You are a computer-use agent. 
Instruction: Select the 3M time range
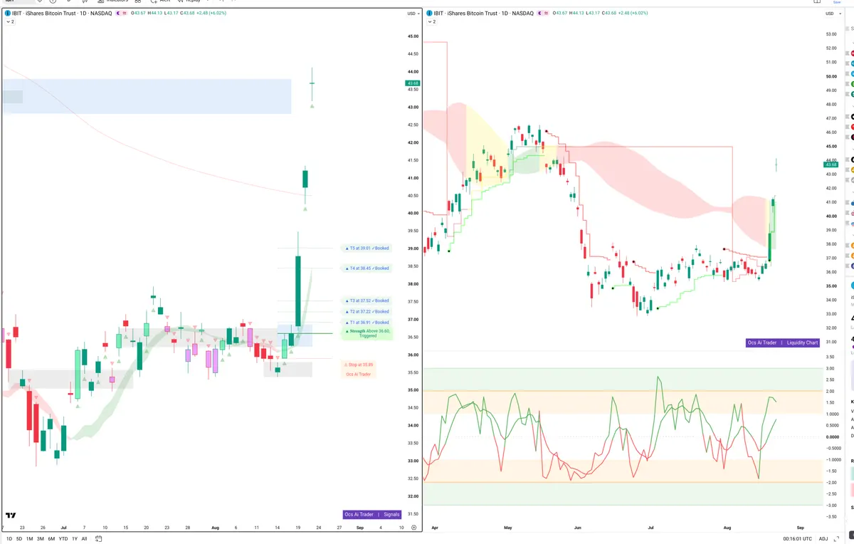tap(41, 539)
